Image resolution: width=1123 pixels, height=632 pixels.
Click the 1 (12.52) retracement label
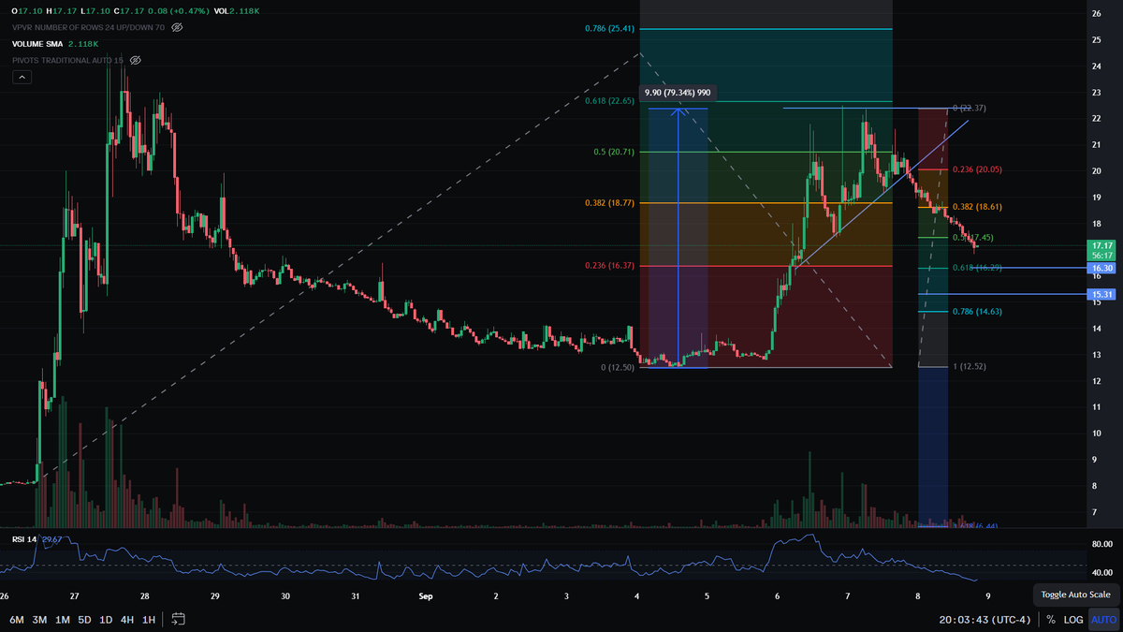click(x=970, y=366)
